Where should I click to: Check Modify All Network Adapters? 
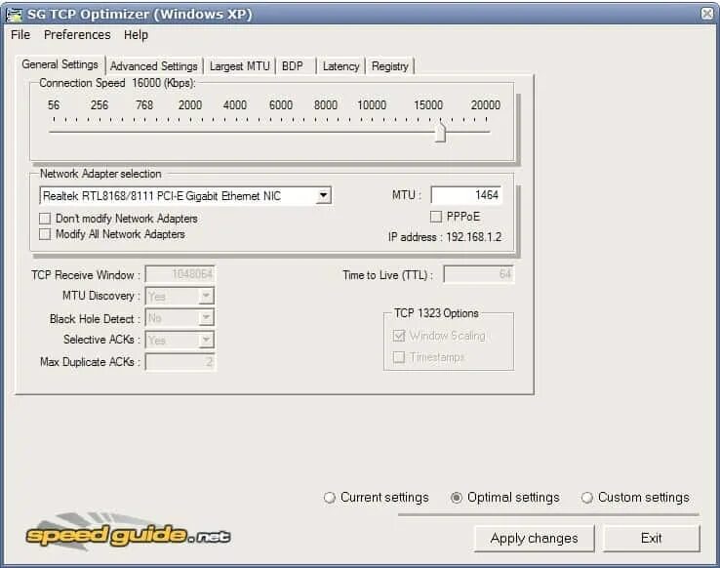click(45, 234)
